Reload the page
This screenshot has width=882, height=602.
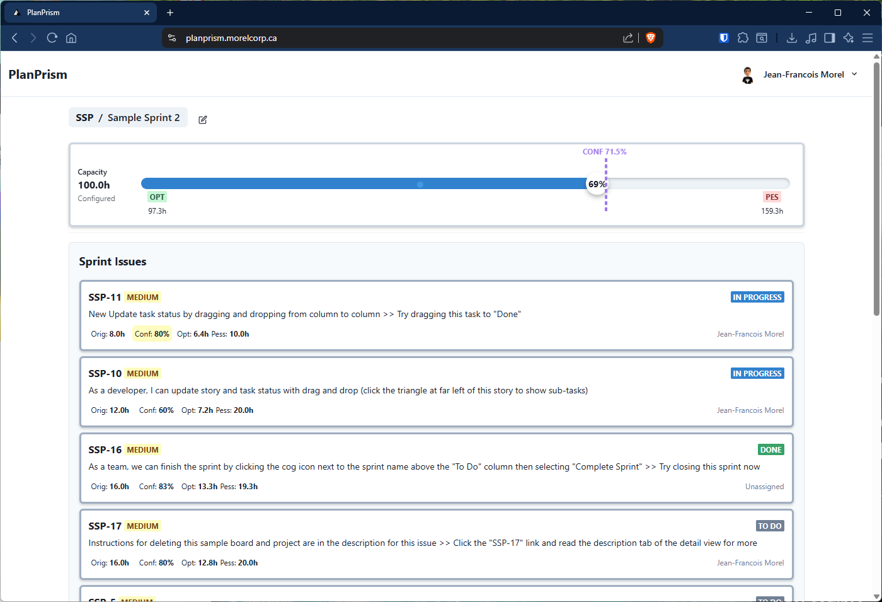52,38
